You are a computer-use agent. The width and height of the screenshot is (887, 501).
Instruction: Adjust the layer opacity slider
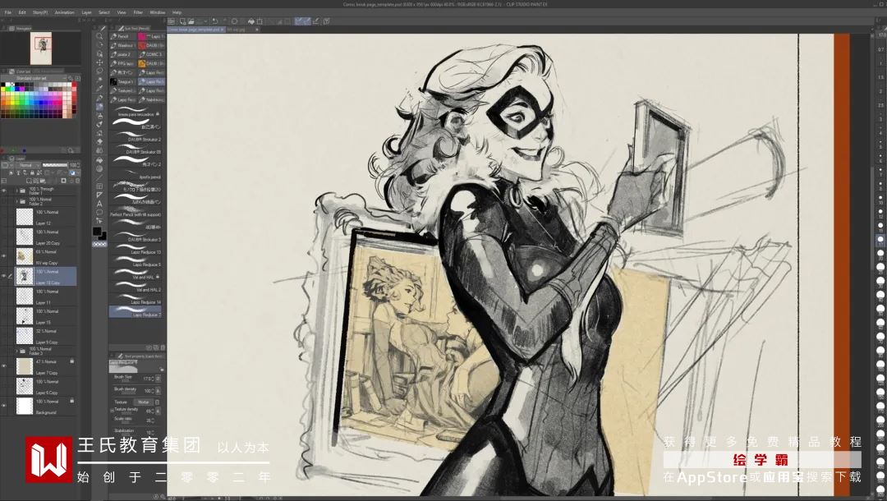tap(55, 165)
